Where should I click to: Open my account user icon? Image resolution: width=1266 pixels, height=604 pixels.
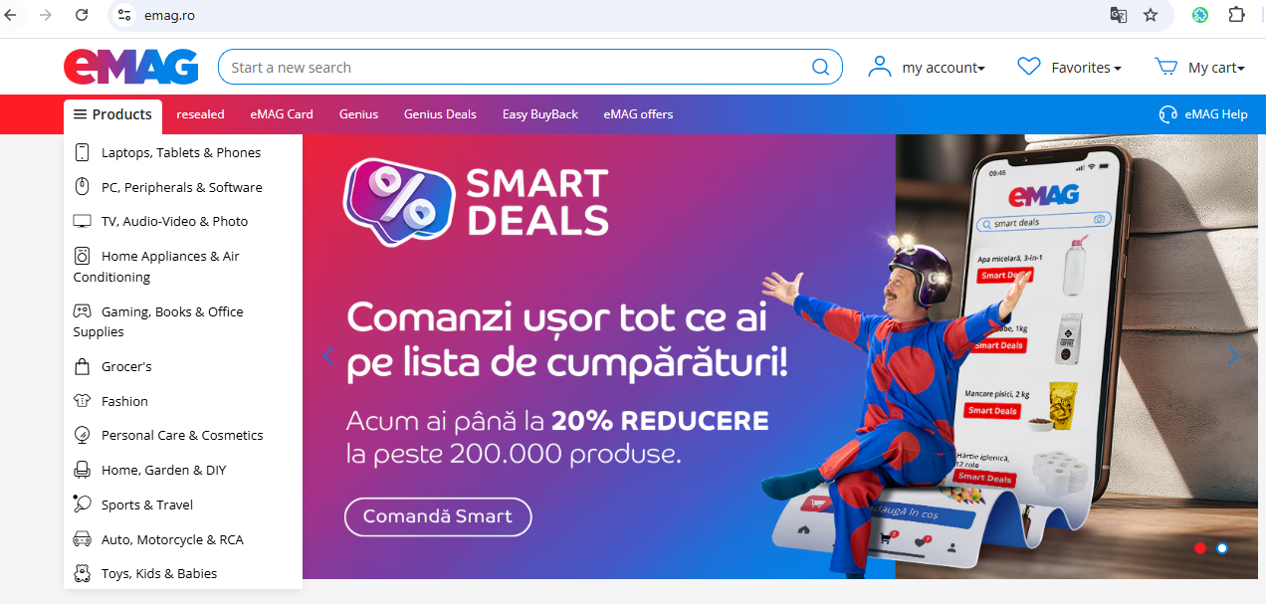(x=879, y=67)
